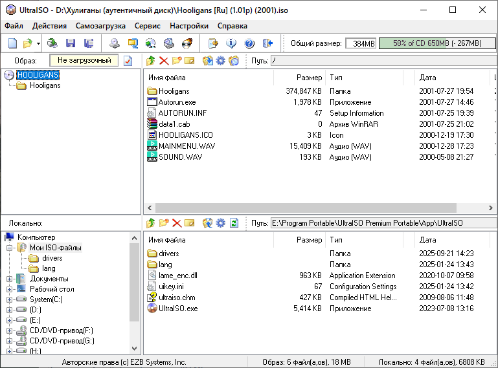This screenshot has width=498, height=368.
Task: Select UltraISO.exe in the local file list
Action: (178, 308)
